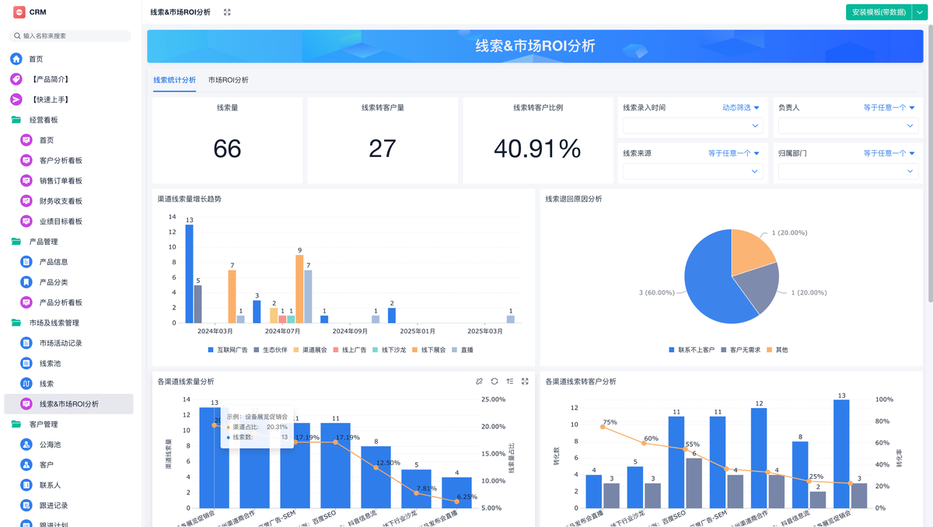This screenshot has width=933, height=527.
Task: Select the 线索统计分析 tab
Action: tap(174, 80)
